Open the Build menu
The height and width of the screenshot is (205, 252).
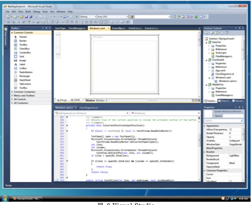[x=28, y=12]
